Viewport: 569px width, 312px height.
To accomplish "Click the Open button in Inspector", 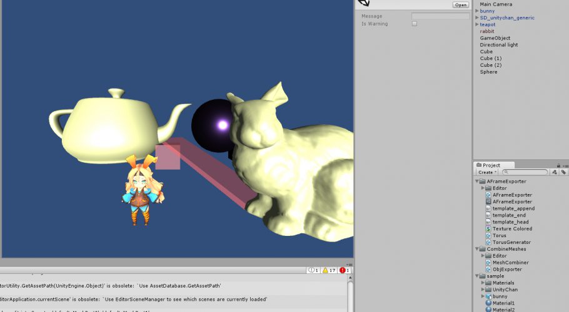I will (x=460, y=5).
